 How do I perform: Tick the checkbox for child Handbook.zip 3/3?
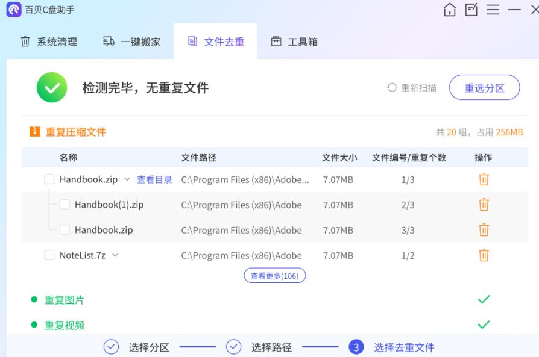(65, 229)
